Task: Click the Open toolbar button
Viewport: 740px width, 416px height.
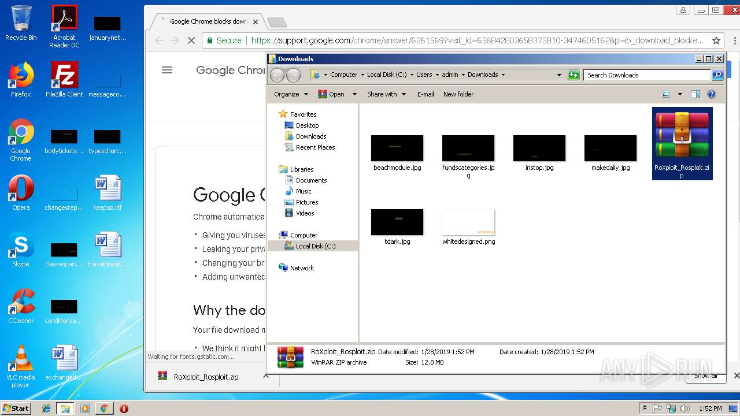Action: tap(331, 94)
